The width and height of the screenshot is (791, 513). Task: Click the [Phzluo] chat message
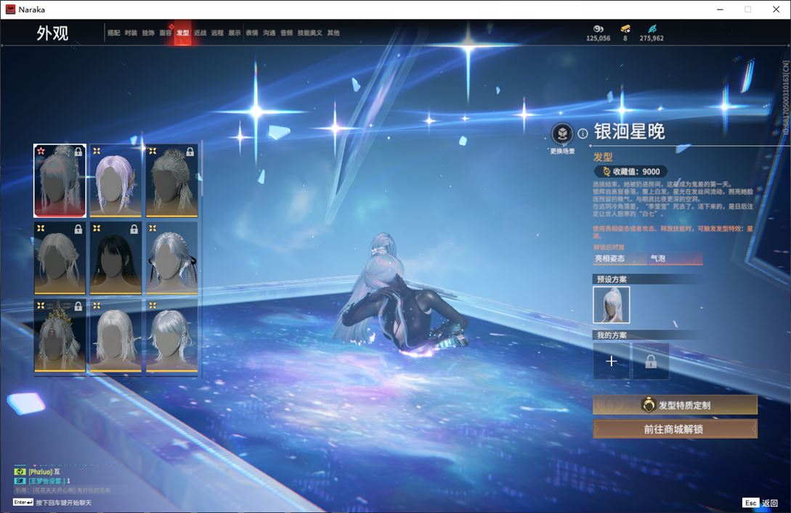coord(44,472)
